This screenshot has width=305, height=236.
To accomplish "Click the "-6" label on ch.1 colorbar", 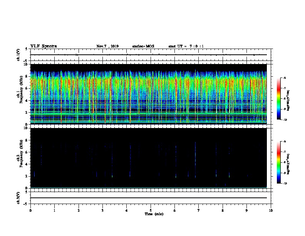I will pos(284,78).
